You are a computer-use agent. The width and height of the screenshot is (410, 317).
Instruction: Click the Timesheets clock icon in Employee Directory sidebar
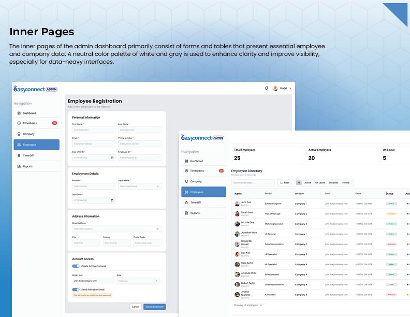pyautogui.click(x=186, y=170)
